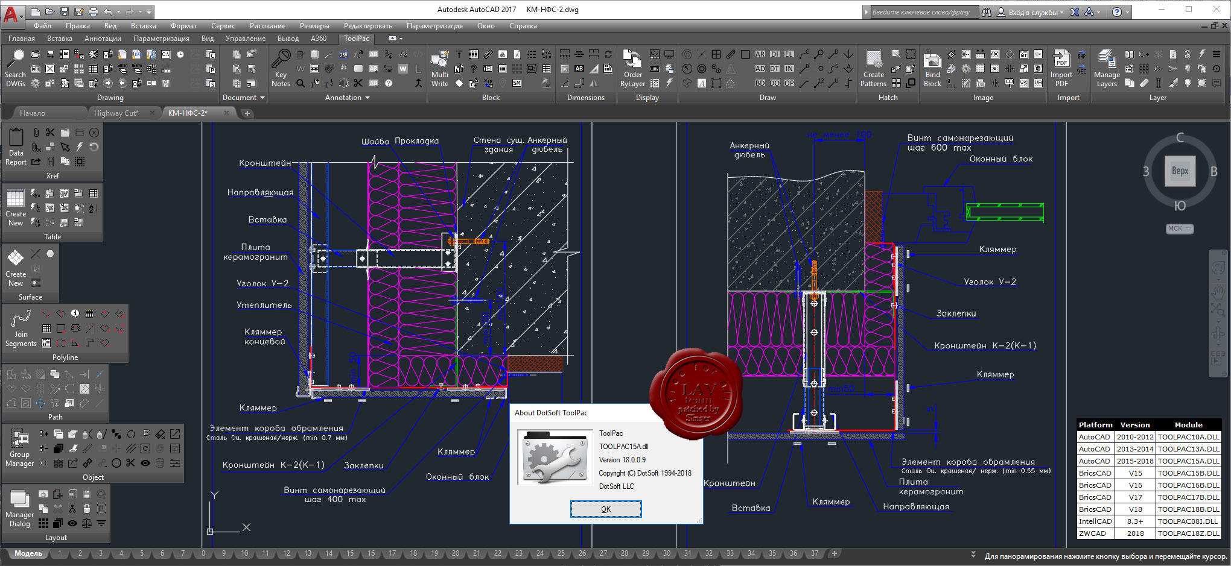Click the Верх face of the ViewCube
Viewport: 1231px width, 566px height.
click(x=1180, y=171)
